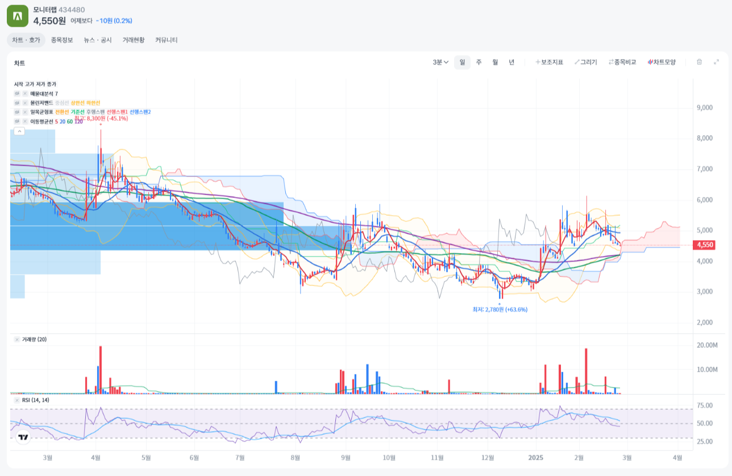
Task: Click the 20.00M volume axis label
Action: tap(707, 345)
